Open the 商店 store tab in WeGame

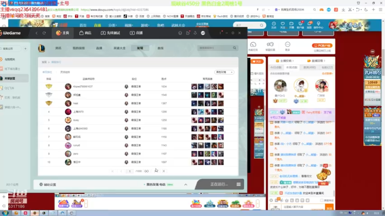[85, 33]
